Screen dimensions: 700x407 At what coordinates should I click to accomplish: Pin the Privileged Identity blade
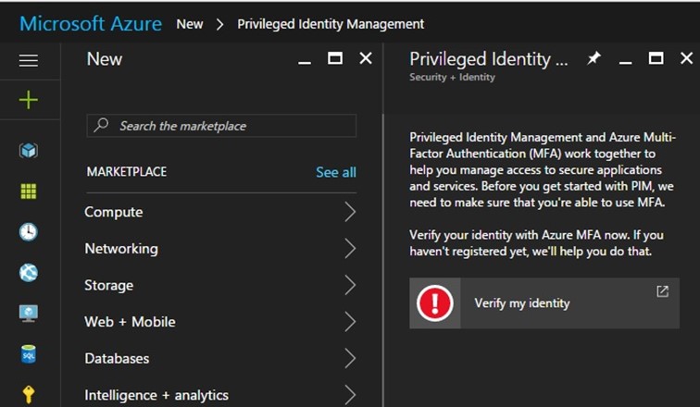point(594,58)
